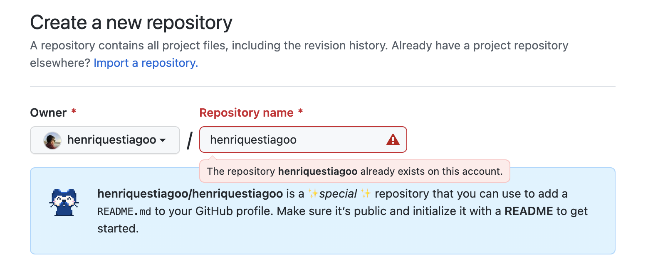Expand the henriquestiagoo owner menu

105,140
